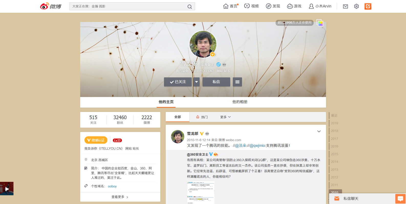
Task: Click the 515 关注 count
Action: [93, 120]
